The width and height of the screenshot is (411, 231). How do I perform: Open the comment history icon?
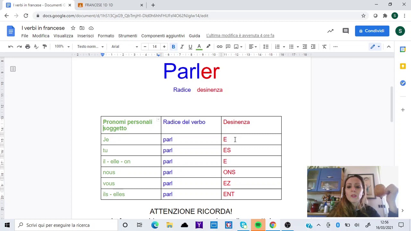345,31
